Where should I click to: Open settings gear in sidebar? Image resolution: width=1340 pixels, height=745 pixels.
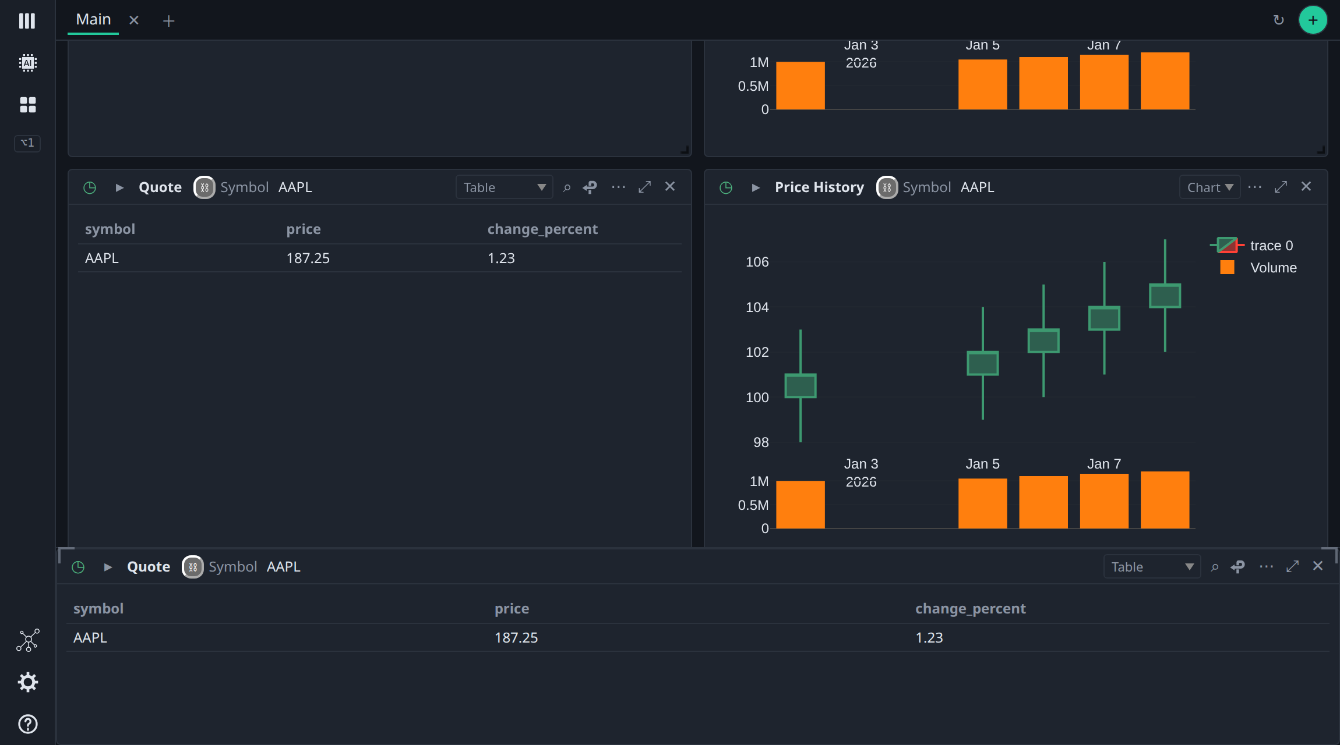pyautogui.click(x=27, y=682)
